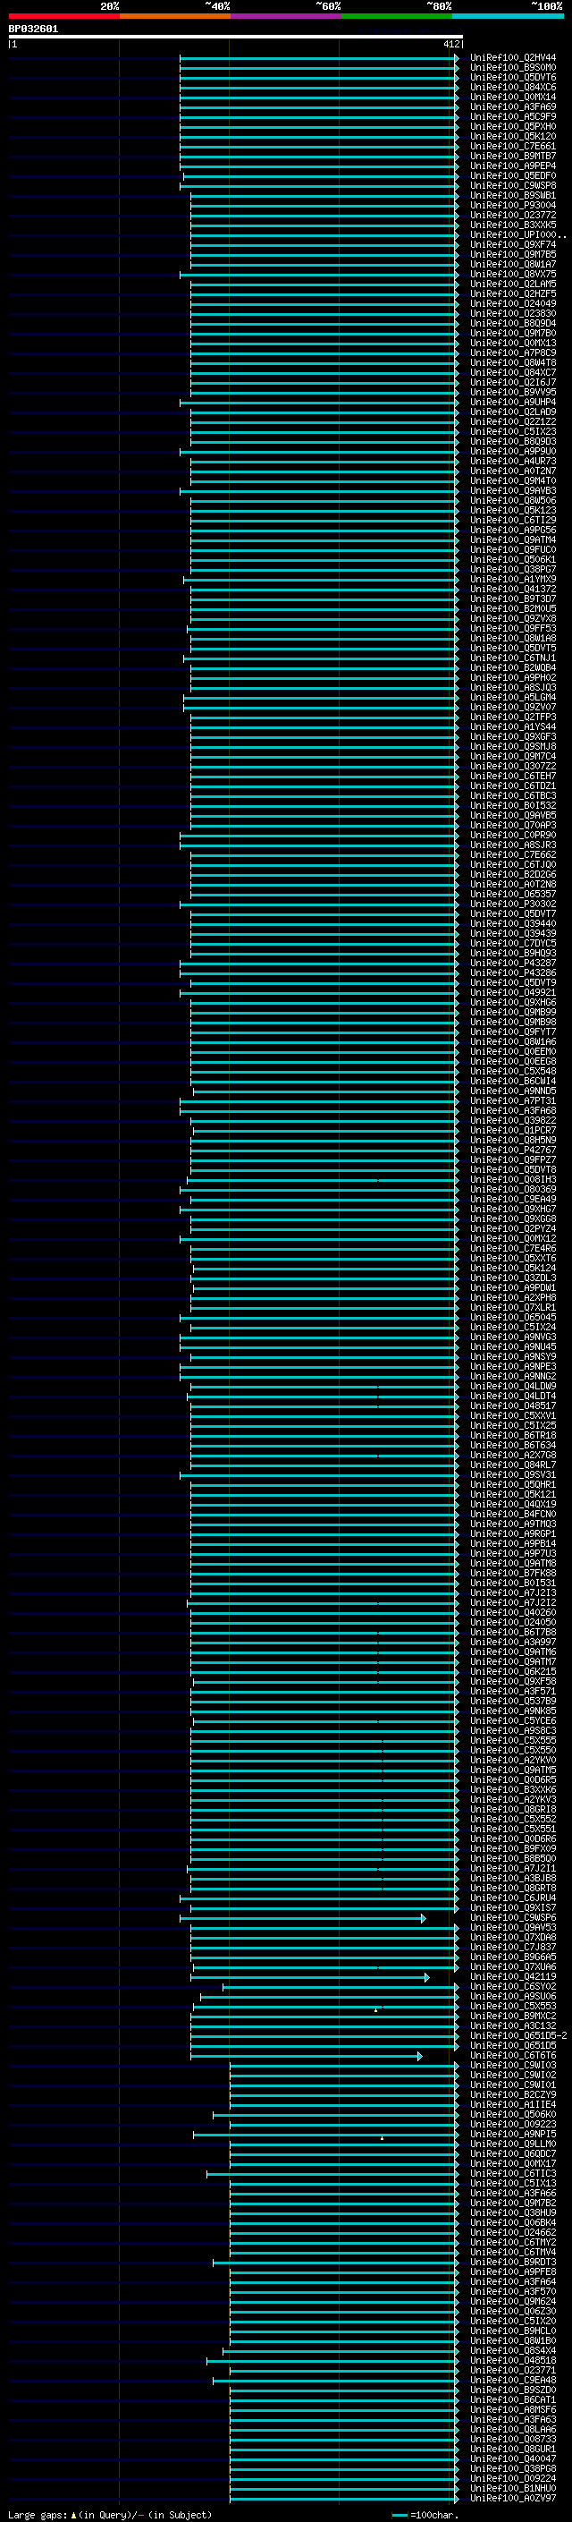Click the alignment bar of UniRef100_Q42119
The width and height of the screenshot is (572, 2522).
(309, 1978)
